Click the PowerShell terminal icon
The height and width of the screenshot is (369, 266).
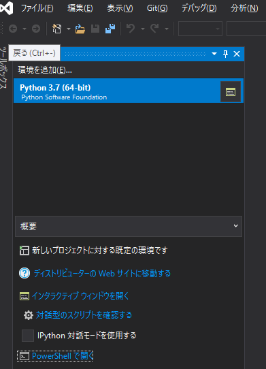[24, 356]
